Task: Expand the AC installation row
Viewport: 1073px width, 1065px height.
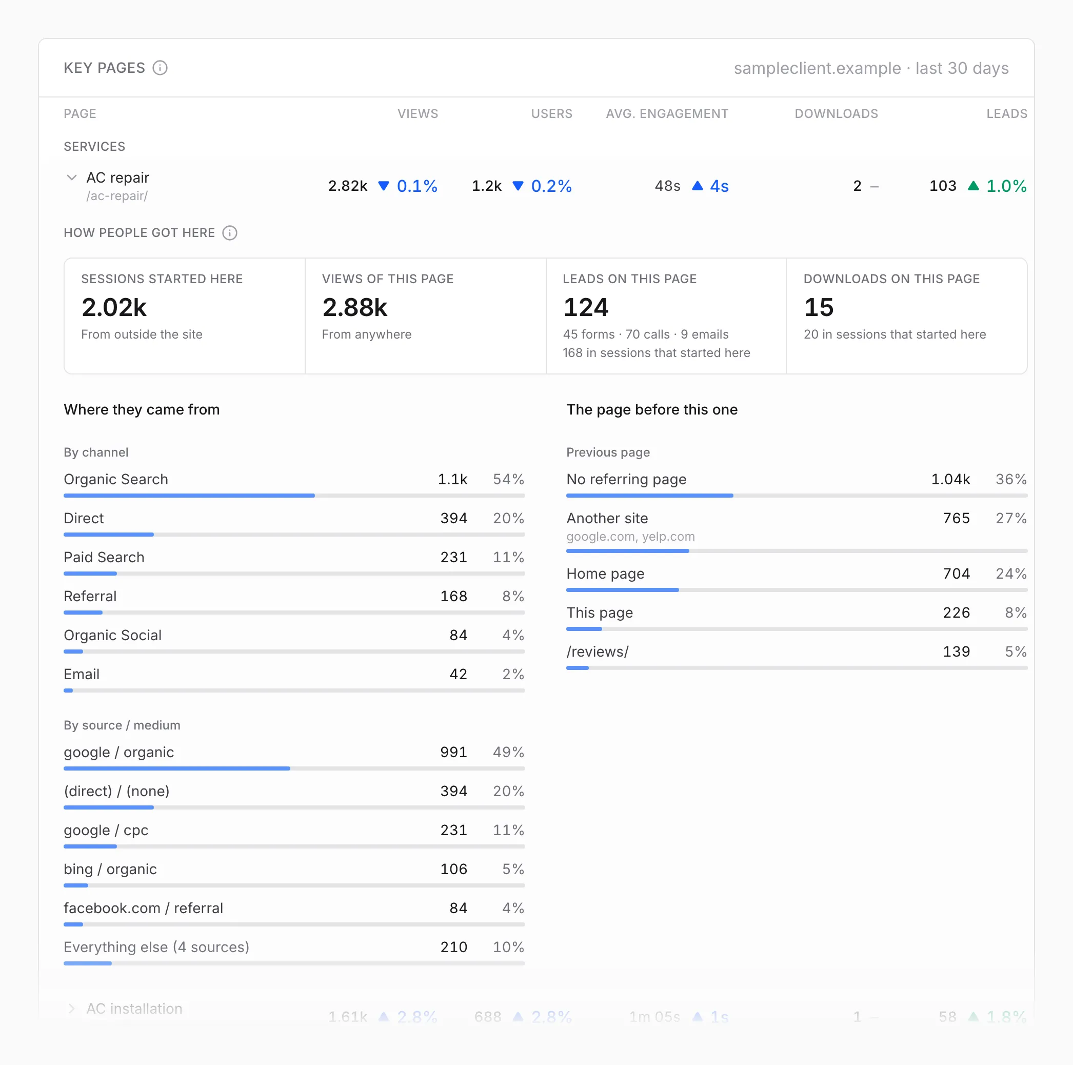Action: [72, 1009]
